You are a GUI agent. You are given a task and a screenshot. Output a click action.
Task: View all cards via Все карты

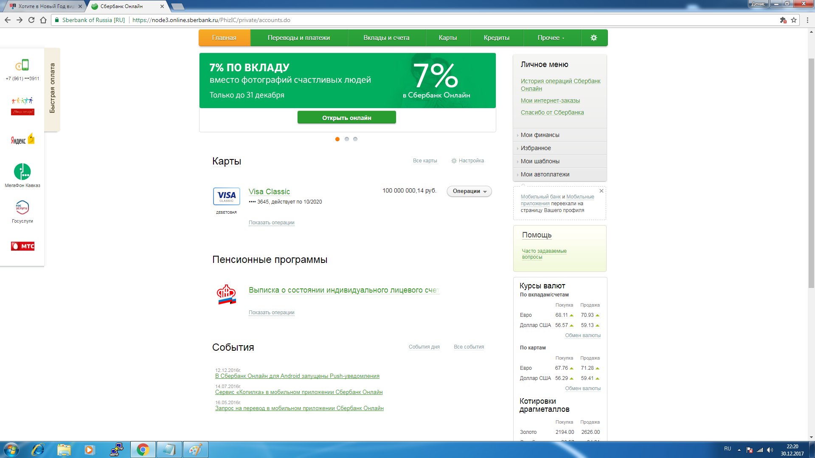point(425,161)
